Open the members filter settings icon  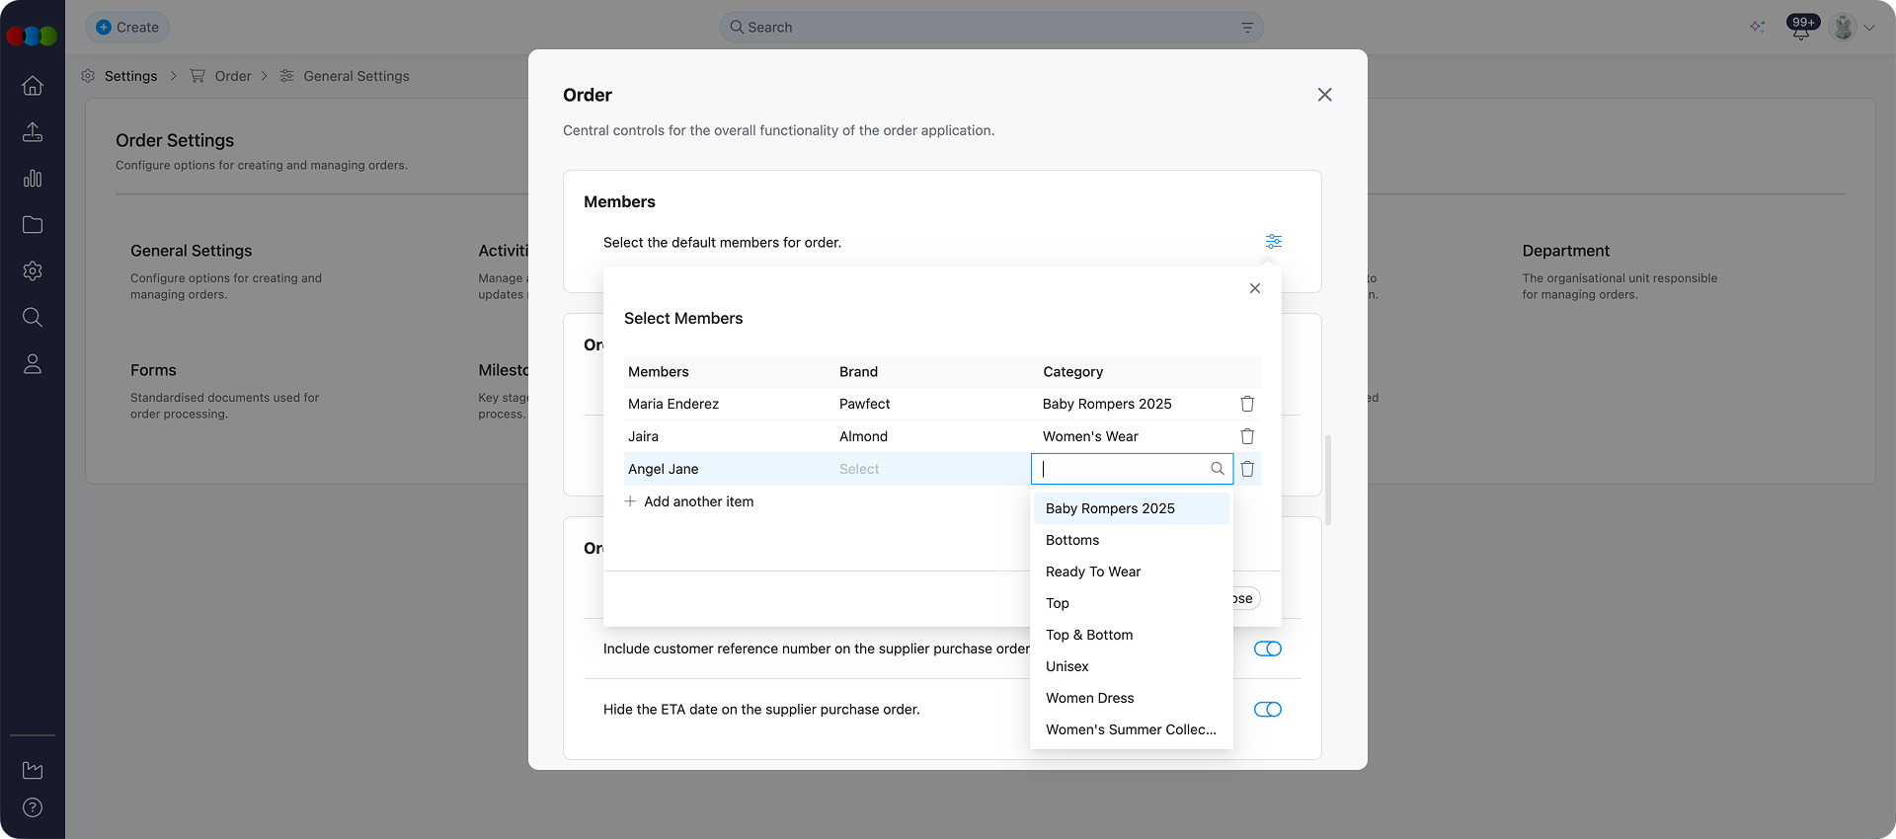(1273, 242)
